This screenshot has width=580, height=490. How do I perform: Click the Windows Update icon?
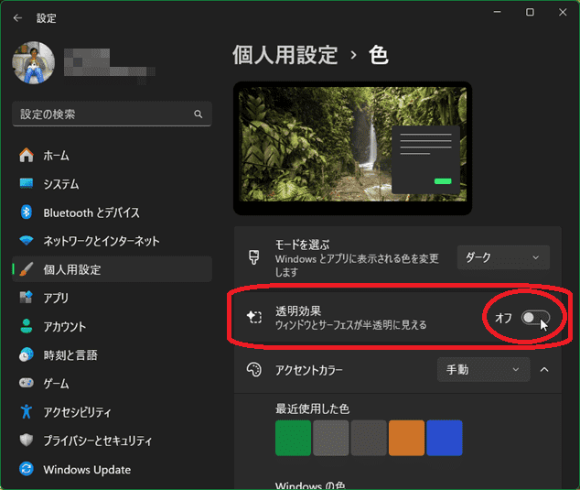pos(26,470)
